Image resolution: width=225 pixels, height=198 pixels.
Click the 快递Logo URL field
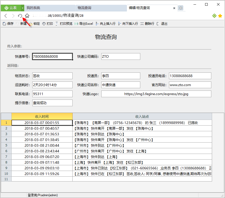(x=156, y=94)
